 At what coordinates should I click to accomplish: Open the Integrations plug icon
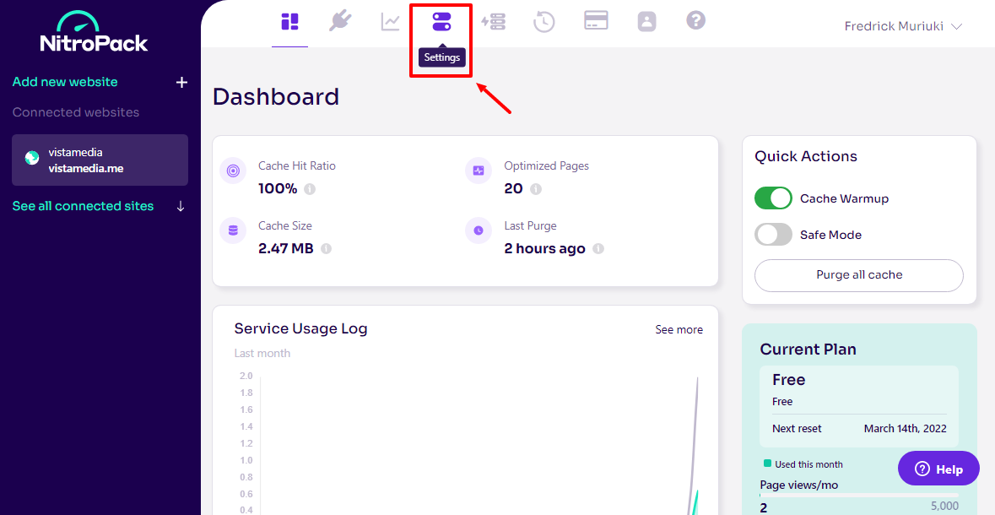pyautogui.click(x=340, y=22)
